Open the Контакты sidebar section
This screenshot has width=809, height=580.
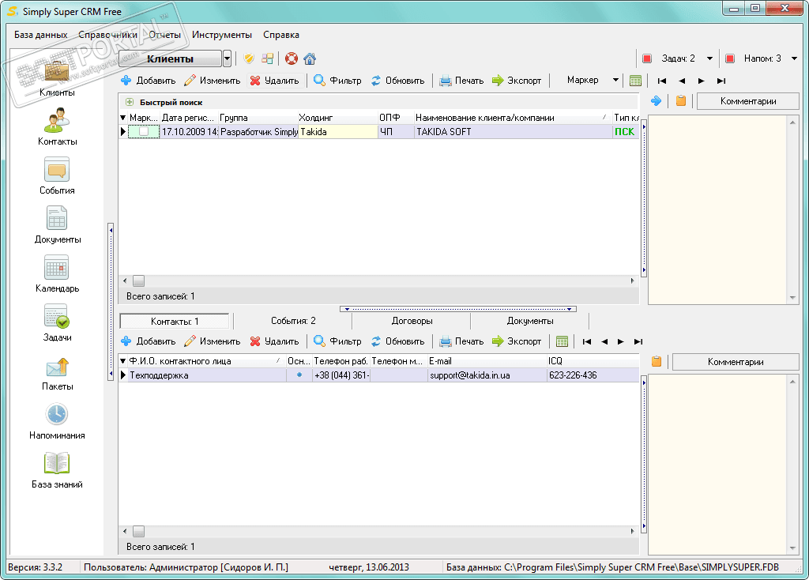(57, 127)
